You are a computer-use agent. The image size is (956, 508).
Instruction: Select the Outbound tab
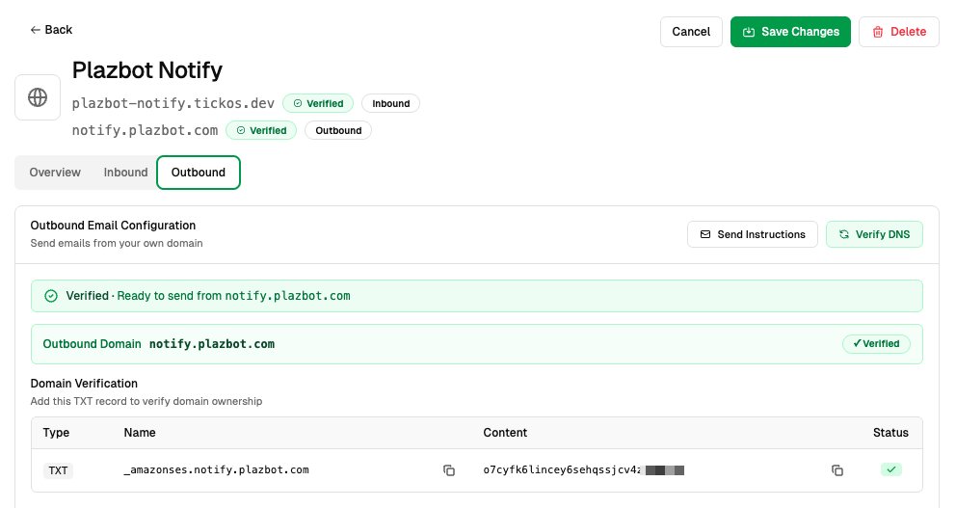[x=199, y=173]
